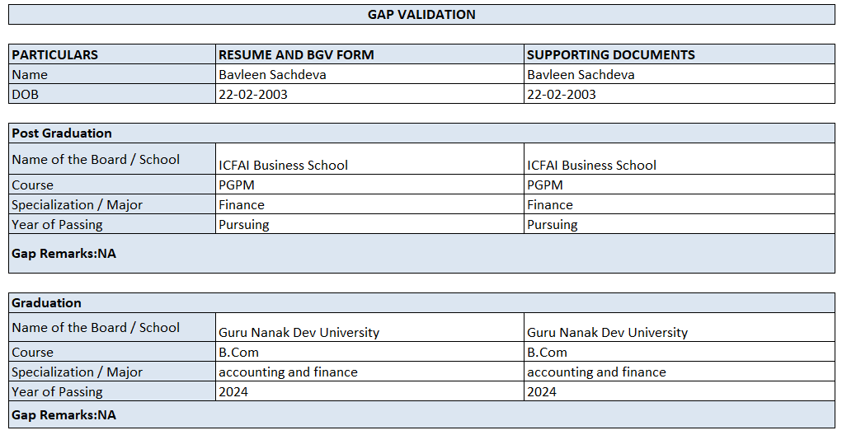Click the GAP VALIDATION title cell
The width and height of the screenshot is (842, 435).
(x=421, y=14)
